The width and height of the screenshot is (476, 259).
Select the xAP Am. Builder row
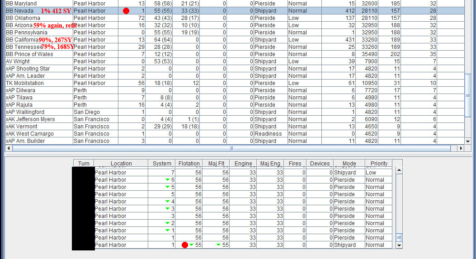pyautogui.click(x=235, y=141)
